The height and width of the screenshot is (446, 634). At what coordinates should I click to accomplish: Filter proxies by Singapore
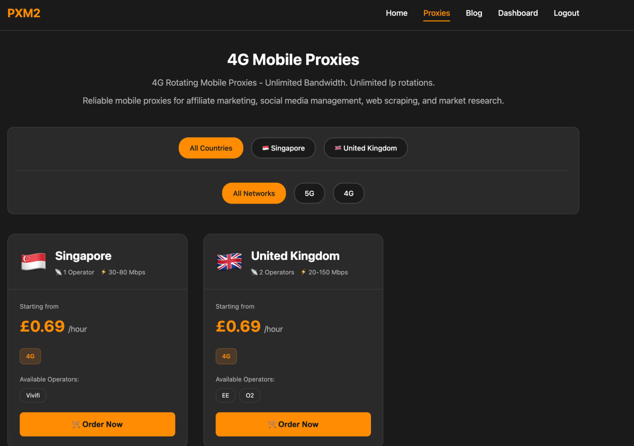click(283, 148)
